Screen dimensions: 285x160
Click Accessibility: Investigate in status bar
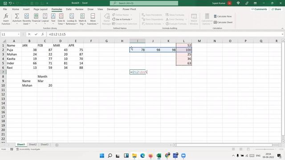click(28, 149)
